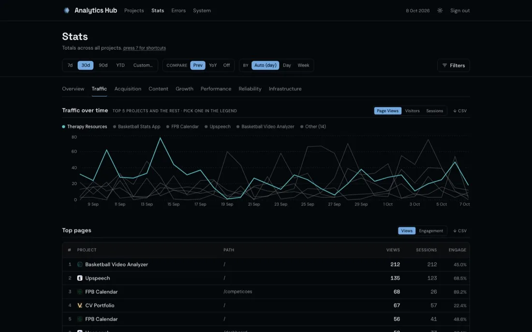Open the Upspeech row in Top pages

(266, 278)
